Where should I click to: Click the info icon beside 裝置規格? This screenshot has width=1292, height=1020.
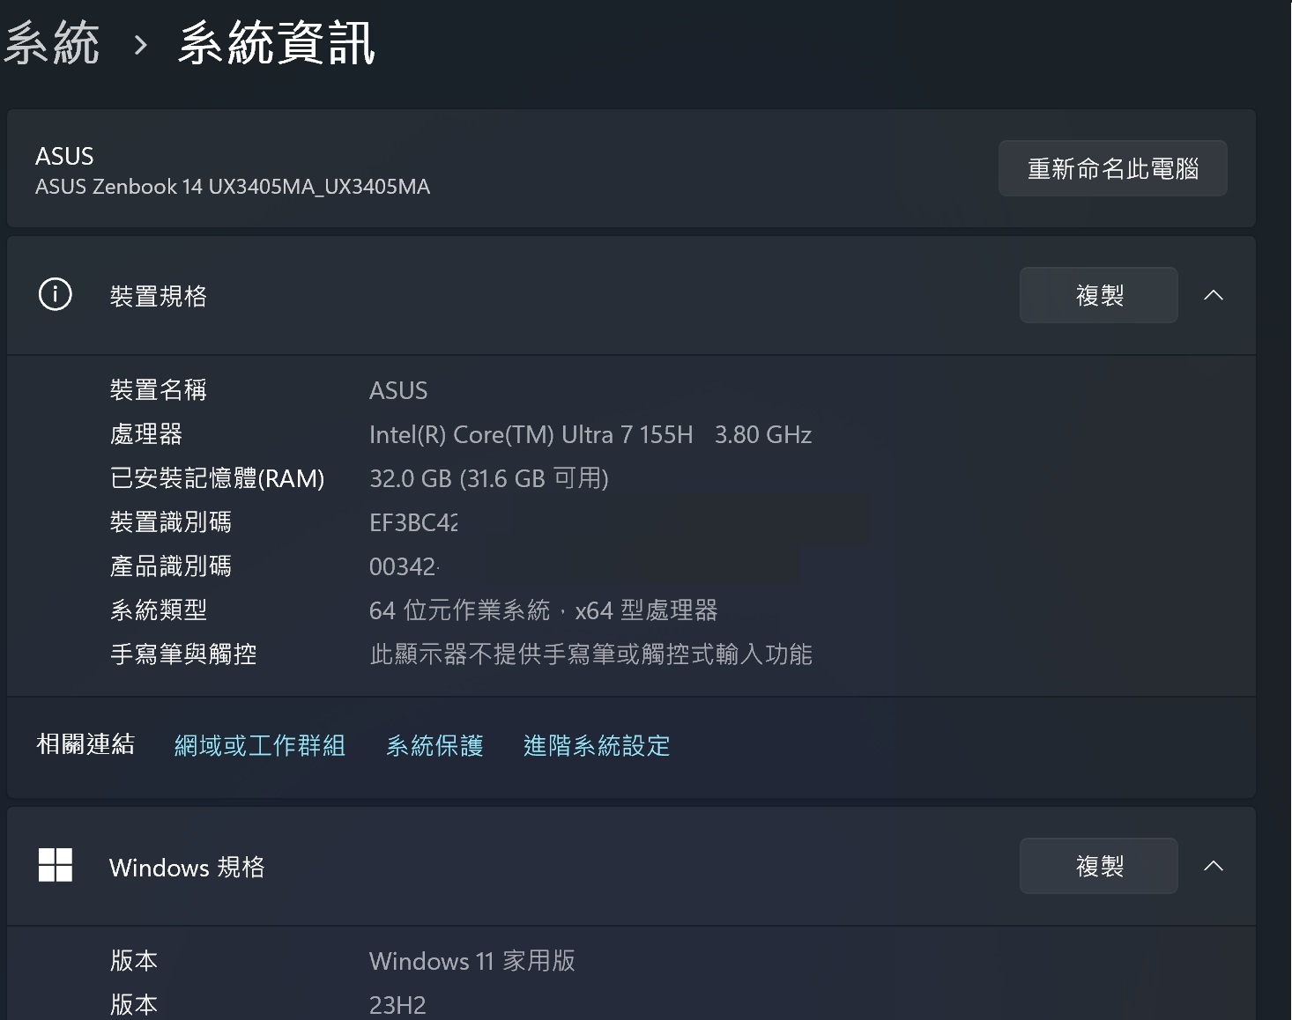[x=56, y=294]
